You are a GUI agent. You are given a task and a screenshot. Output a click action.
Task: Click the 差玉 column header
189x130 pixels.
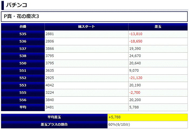tap(158, 27)
